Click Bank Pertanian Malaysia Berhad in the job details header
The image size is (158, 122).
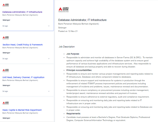(x=78, y=24)
